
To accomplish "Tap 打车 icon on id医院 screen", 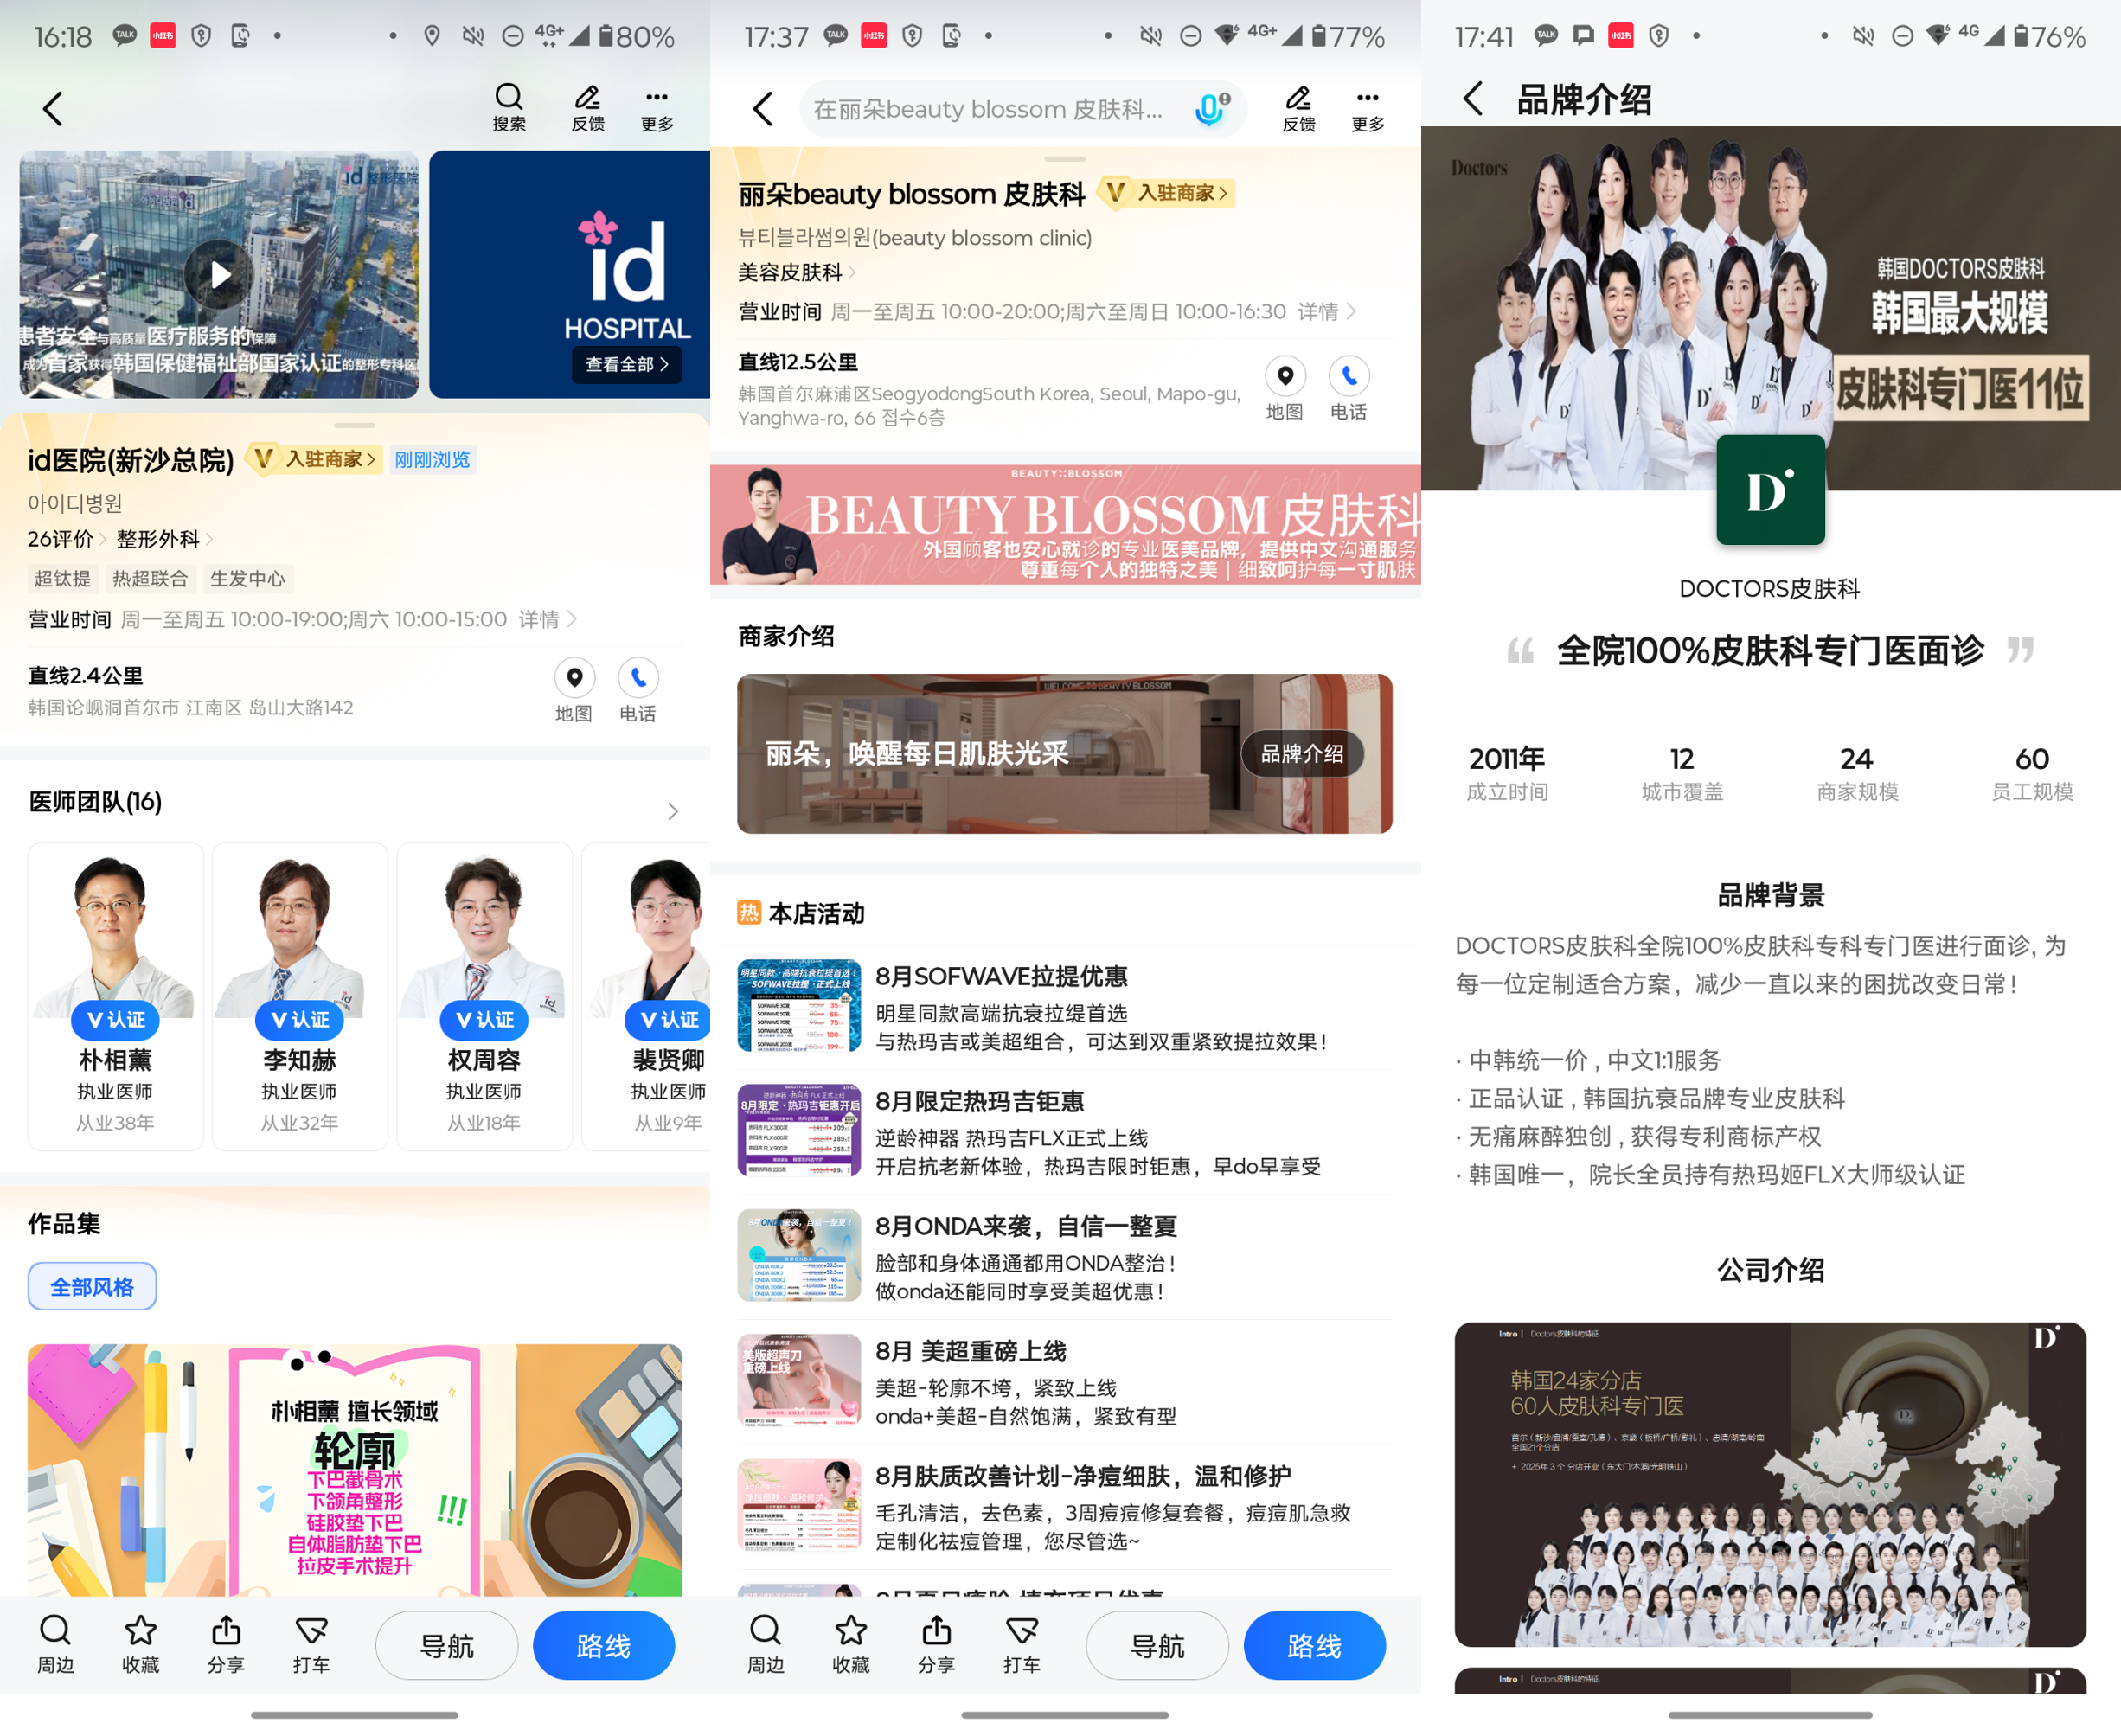I will pos(311,1646).
